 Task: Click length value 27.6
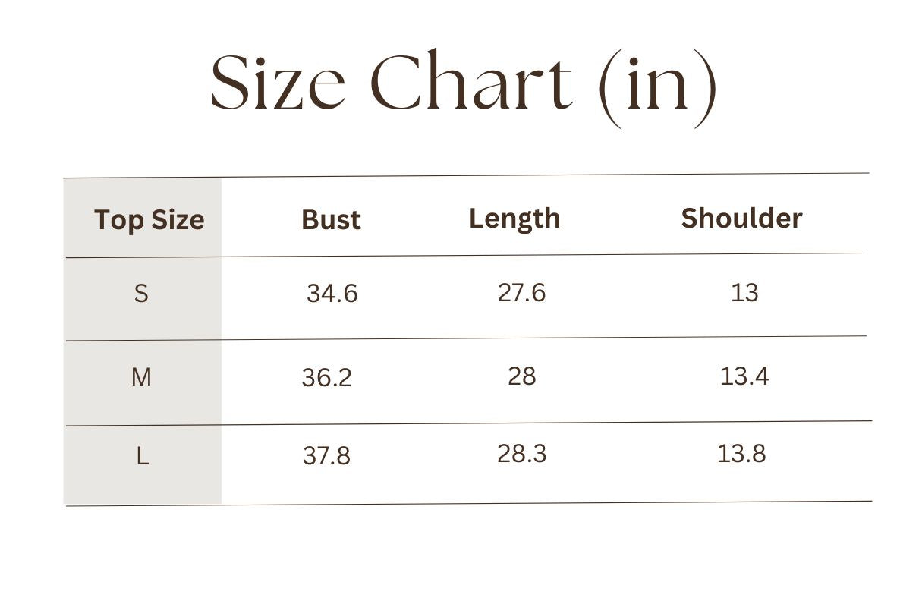tap(521, 293)
